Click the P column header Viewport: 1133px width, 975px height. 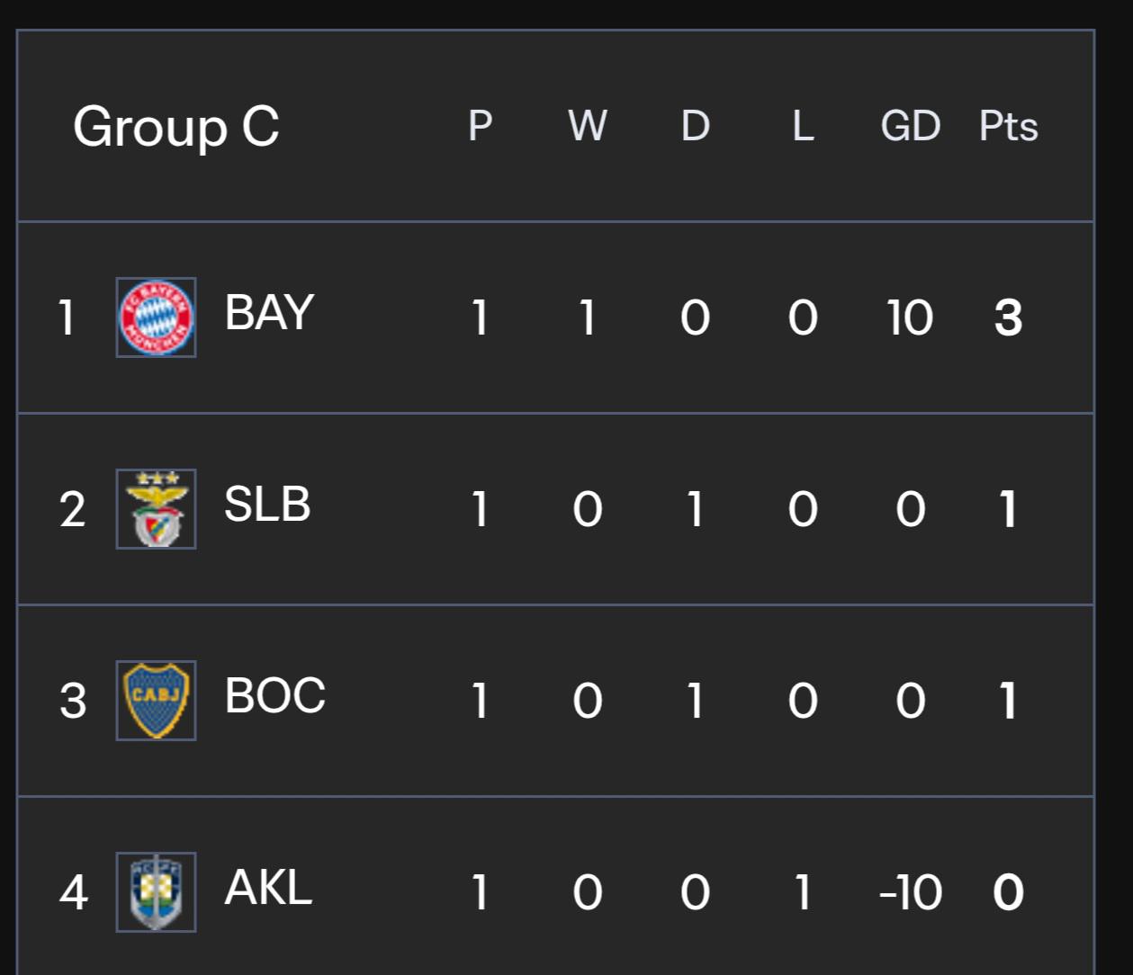click(x=481, y=126)
